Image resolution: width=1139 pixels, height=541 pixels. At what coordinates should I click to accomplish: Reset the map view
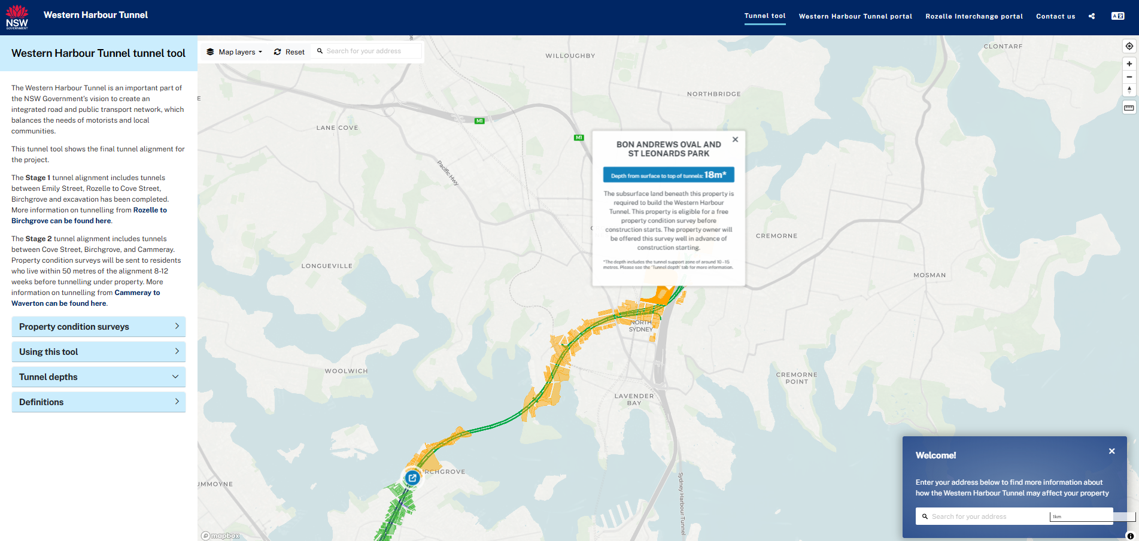pyautogui.click(x=289, y=52)
